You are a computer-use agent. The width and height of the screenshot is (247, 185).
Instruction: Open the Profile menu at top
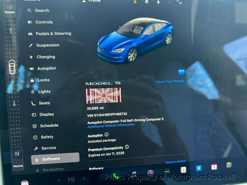tap(91, 1)
